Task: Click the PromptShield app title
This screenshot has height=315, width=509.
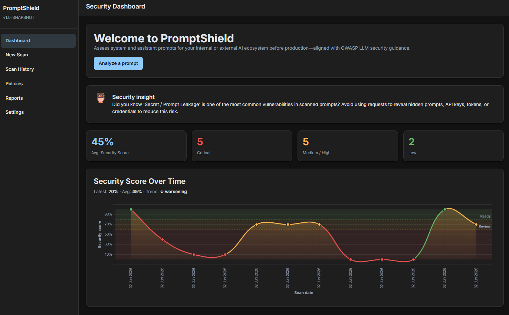Action: (x=21, y=8)
